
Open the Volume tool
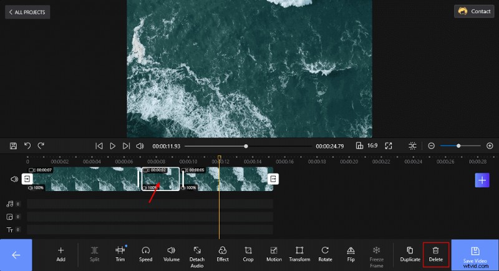pyautogui.click(x=172, y=254)
